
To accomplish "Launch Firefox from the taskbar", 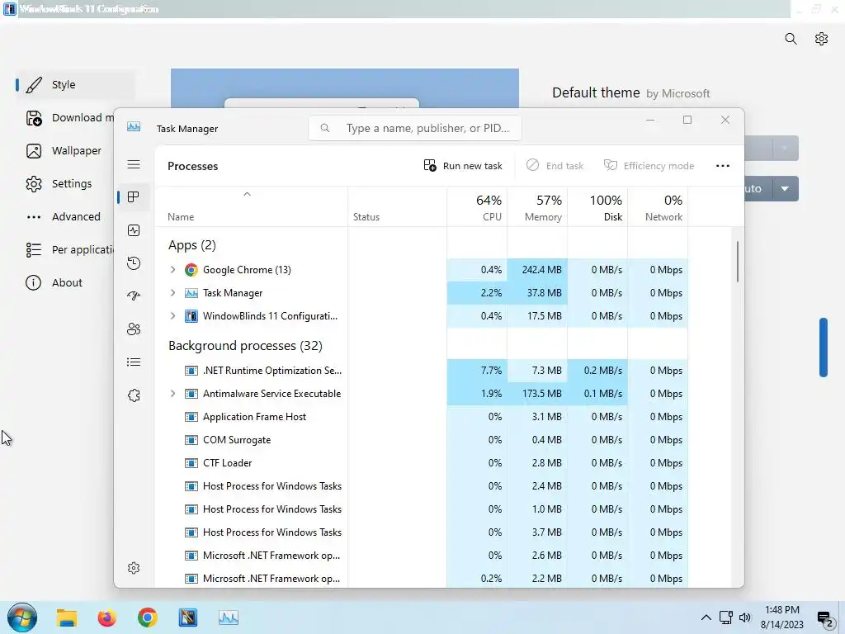I will (x=106, y=617).
